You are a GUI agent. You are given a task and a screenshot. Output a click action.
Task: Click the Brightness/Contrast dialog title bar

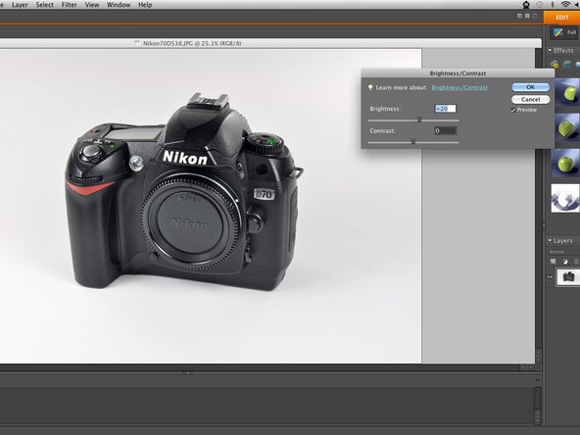pos(458,72)
